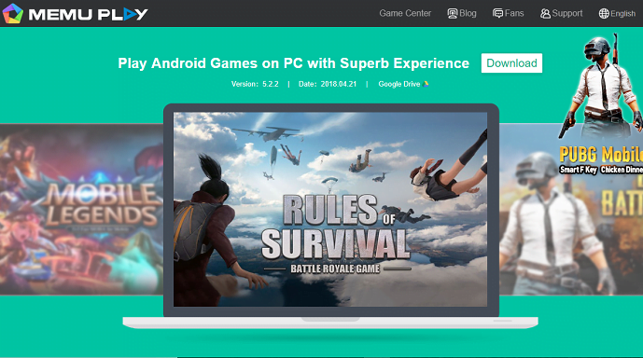Viewport: 643px width, 358px height.
Task: Open the Support menu item
Action: 567,13
